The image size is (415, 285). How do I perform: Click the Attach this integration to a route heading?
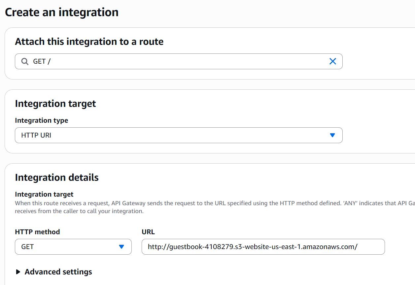click(x=89, y=42)
